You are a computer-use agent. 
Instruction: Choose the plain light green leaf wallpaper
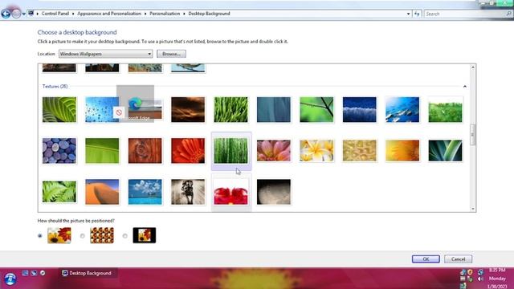tap(102, 151)
